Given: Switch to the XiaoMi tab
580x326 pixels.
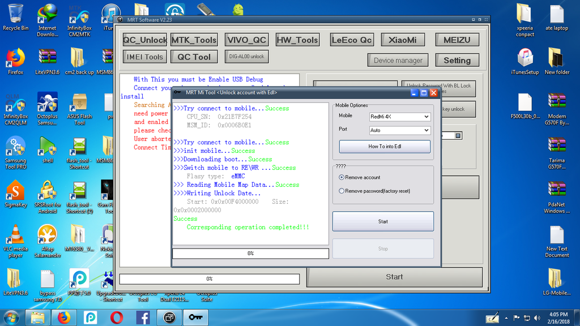Looking at the screenshot, I should 403,40.
